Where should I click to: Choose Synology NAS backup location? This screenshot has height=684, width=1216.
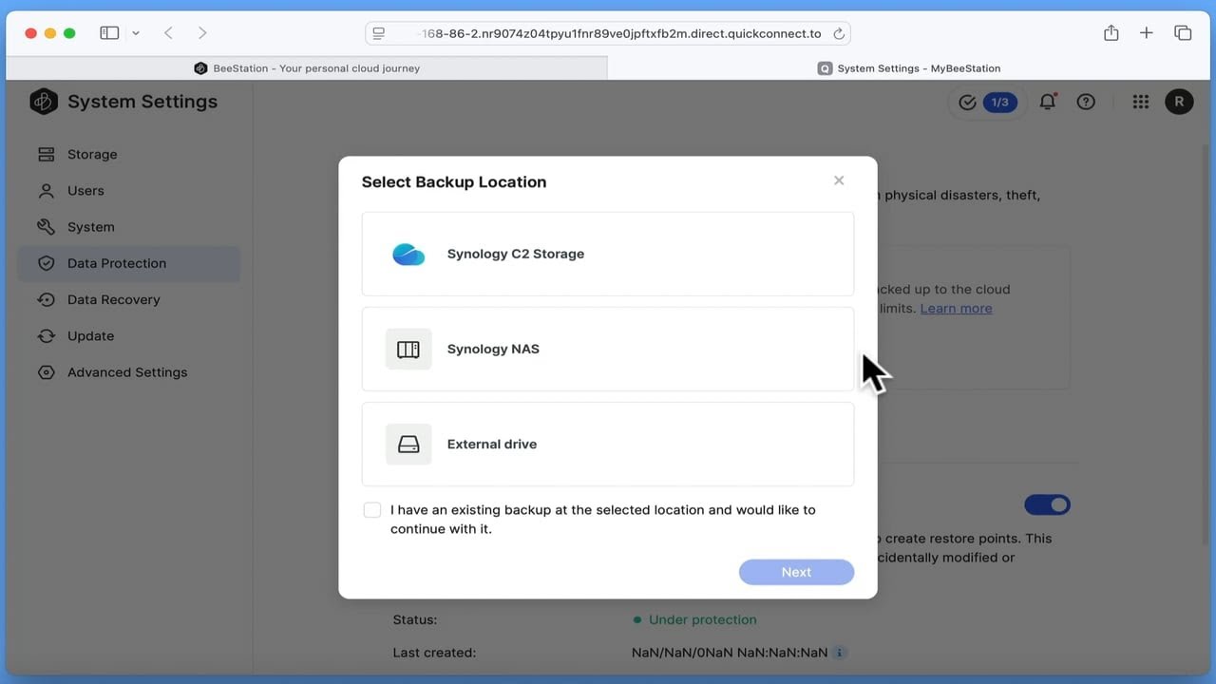pos(608,349)
